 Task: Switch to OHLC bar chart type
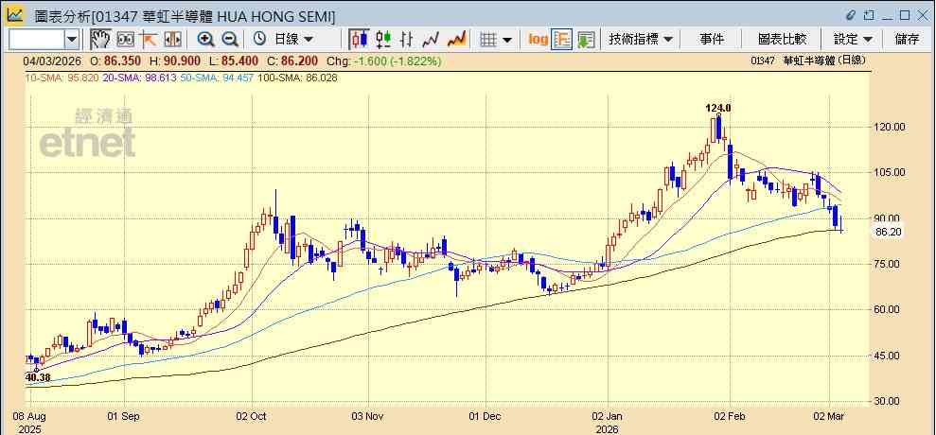pyautogui.click(x=407, y=40)
